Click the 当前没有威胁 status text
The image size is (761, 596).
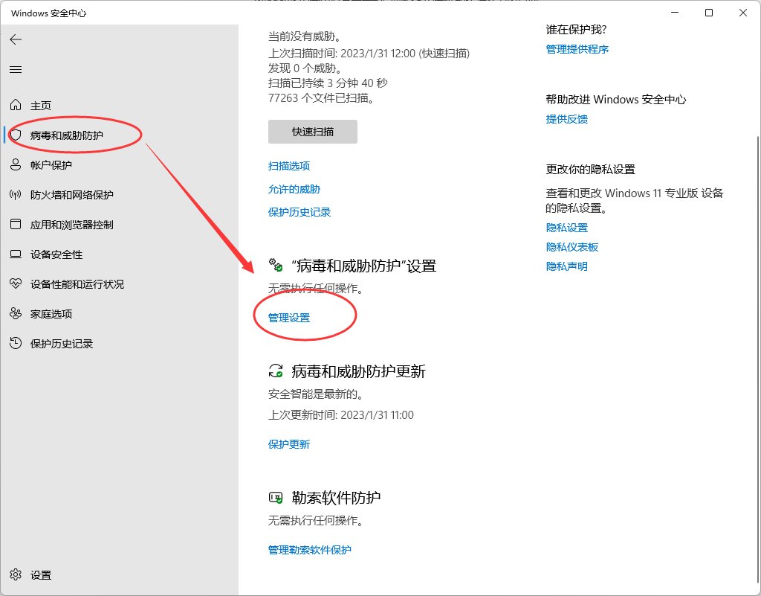tap(305, 36)
